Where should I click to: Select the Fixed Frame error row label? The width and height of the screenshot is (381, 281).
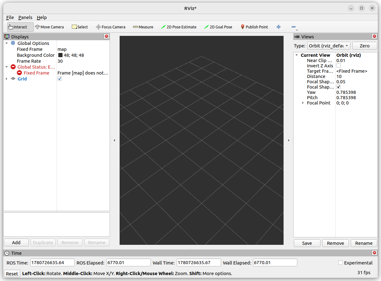[x=37, y=73]
